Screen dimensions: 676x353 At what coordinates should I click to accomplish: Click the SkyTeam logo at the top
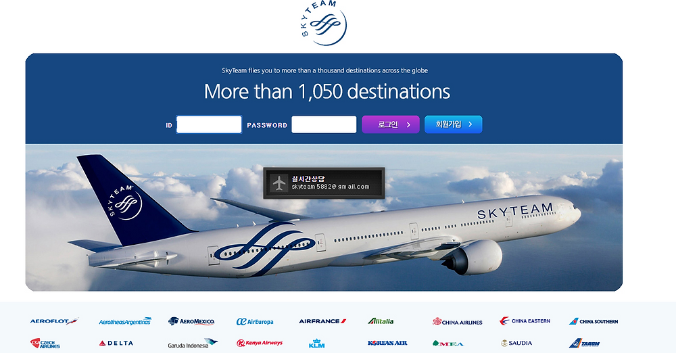tap(324, 23)
